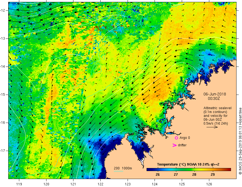Click the 29 value on temperature scale

tap(213, 175)
